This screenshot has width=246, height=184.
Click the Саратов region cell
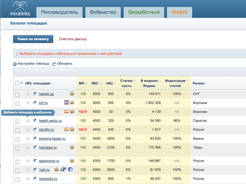(x=199, y=121)
